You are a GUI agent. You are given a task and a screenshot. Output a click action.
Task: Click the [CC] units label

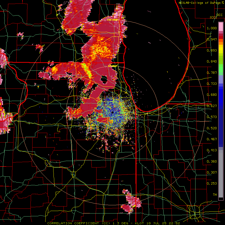pos(213,17)
